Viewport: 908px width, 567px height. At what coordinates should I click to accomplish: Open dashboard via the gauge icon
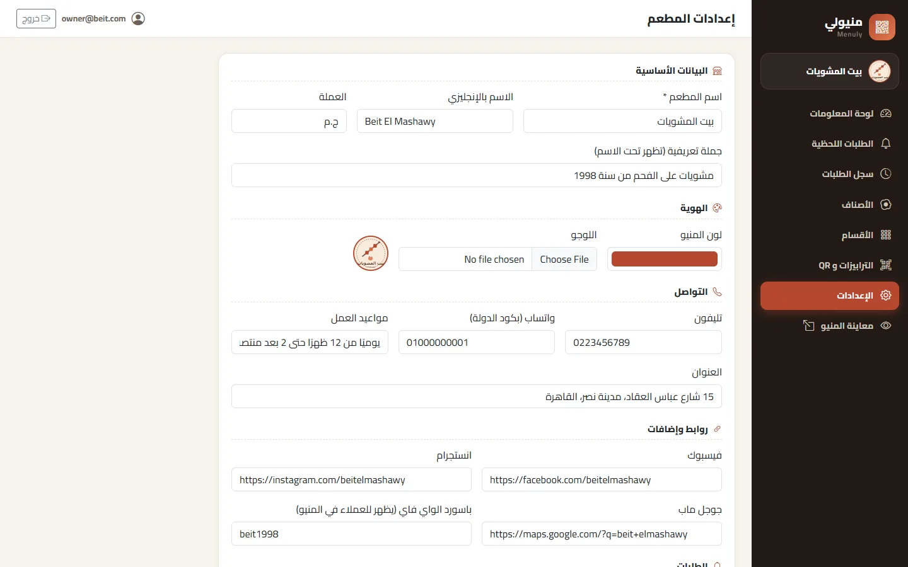coord(886,113)
